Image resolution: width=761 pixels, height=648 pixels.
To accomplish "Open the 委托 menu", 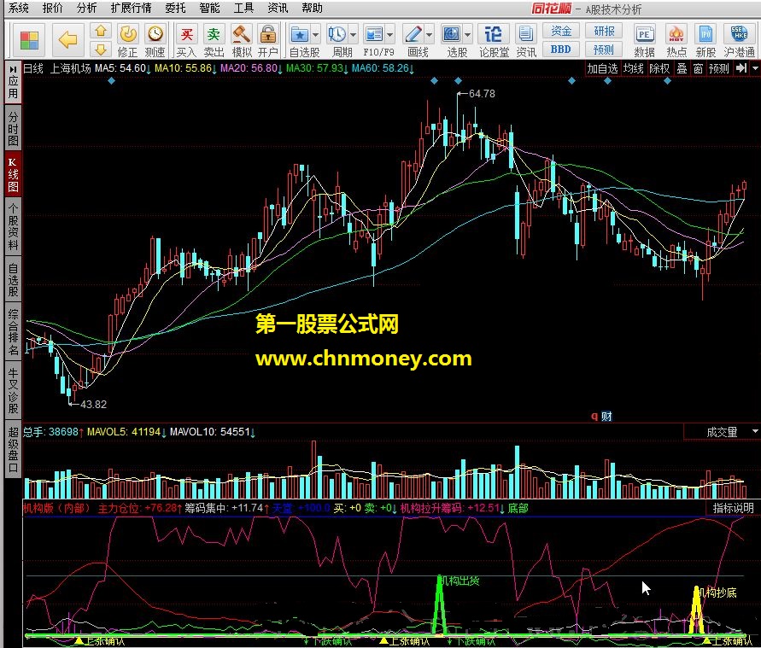I will pos(175,8).
